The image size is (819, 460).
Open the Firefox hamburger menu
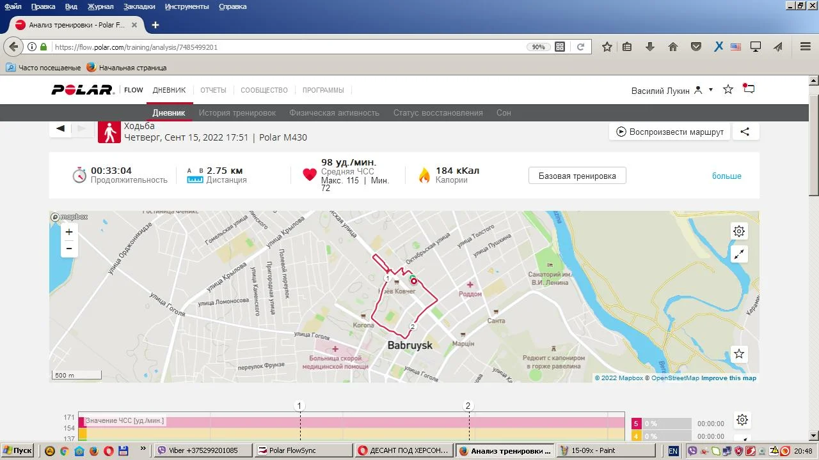coord(806,47)
